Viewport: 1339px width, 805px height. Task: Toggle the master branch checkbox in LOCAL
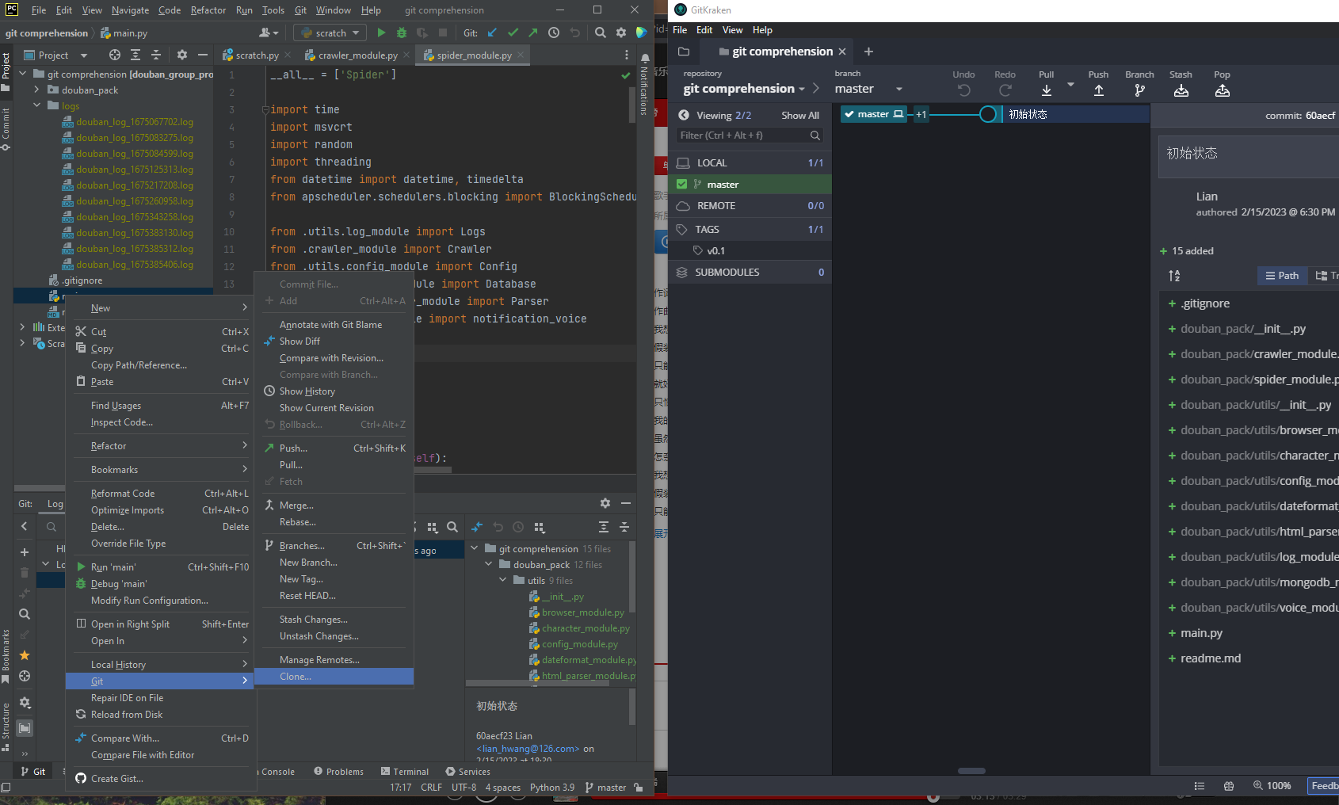681,184
